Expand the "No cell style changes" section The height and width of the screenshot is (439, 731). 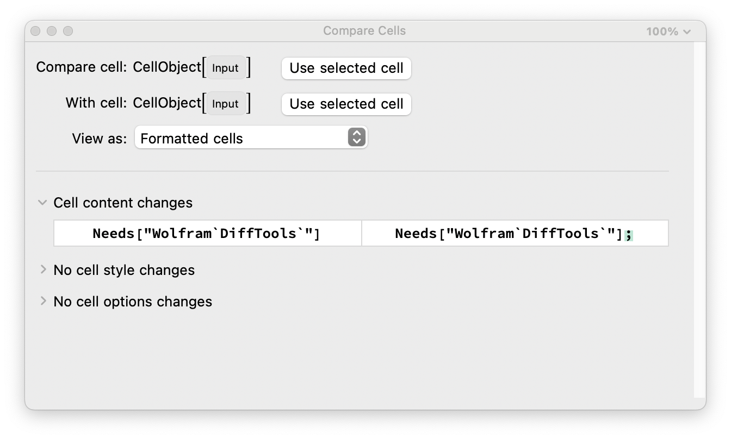[x=44, y=269]
